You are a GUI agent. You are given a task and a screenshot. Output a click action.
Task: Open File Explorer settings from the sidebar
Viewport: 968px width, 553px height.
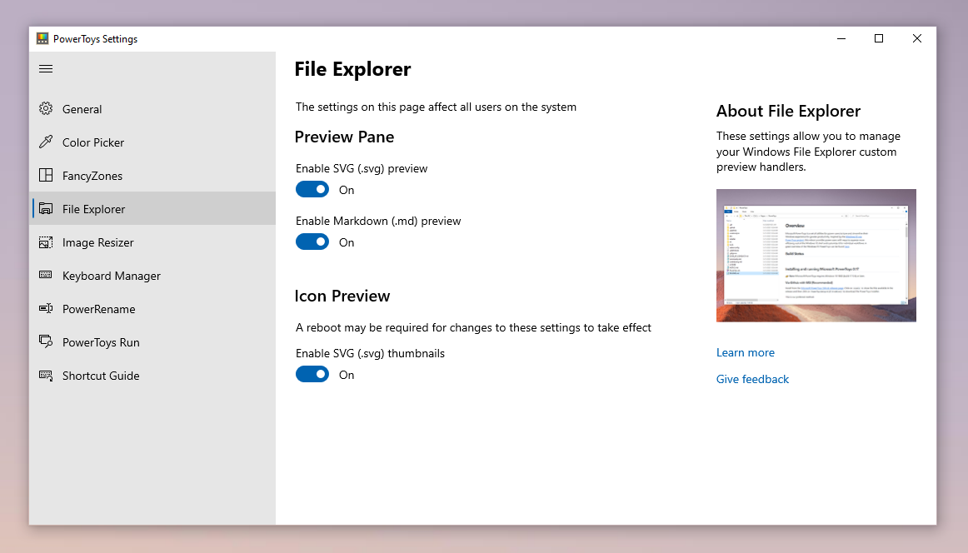coord(92,208)
